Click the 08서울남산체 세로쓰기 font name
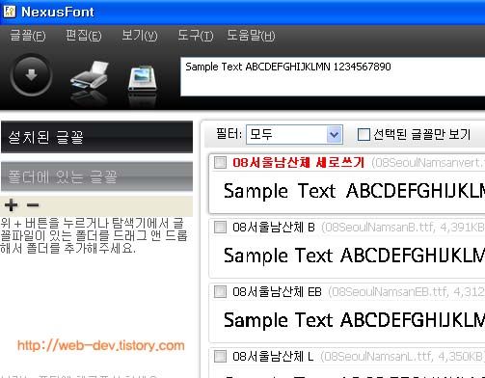 point(298,162)
